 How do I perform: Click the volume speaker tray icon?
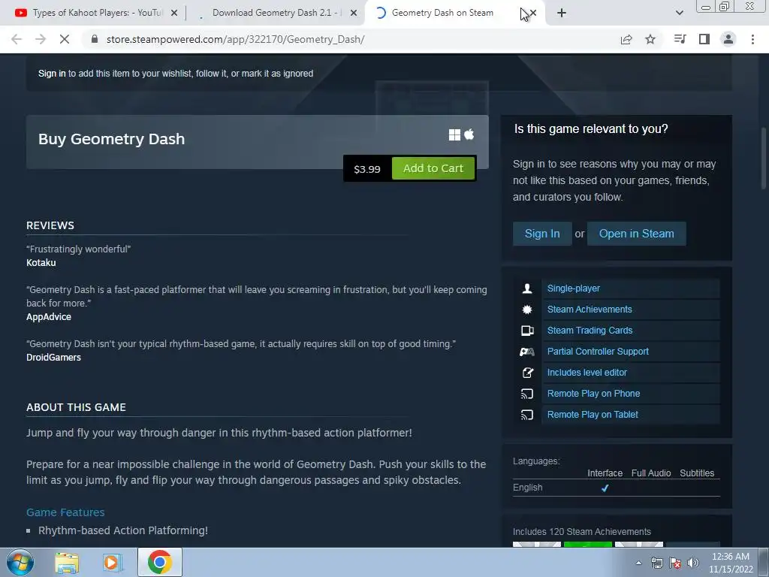click(692, 563)
